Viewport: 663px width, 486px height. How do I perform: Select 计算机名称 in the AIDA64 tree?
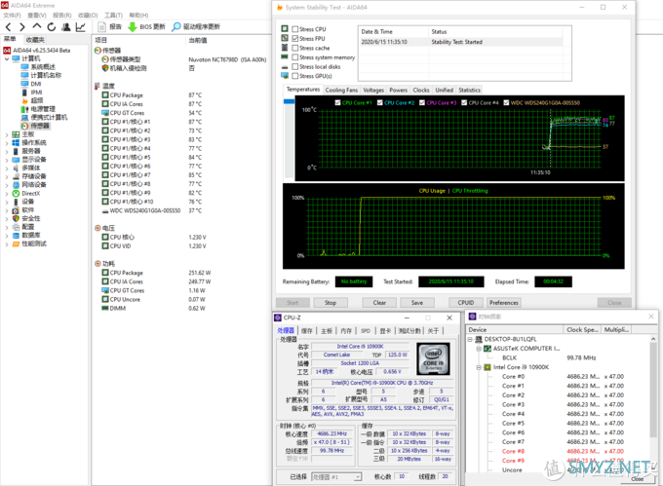coord(41,75)
